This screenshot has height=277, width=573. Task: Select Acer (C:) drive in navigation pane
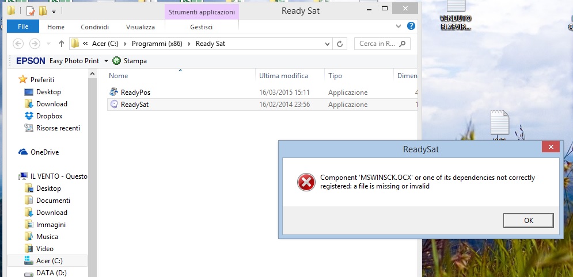pyautogui.click(x=50, y=260)
